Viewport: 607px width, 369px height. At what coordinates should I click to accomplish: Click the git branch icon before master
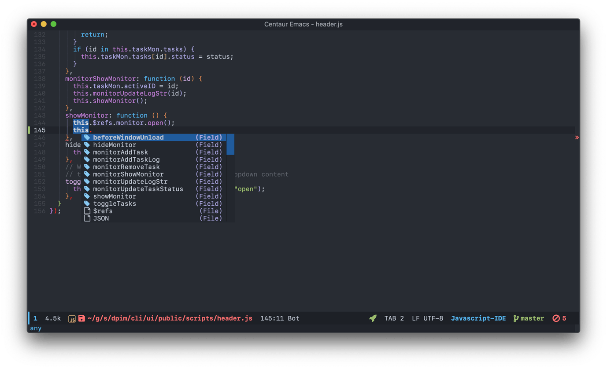[515, 318]
